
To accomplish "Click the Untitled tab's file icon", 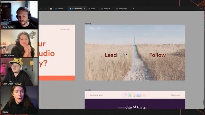I will [x=56, y=9].
